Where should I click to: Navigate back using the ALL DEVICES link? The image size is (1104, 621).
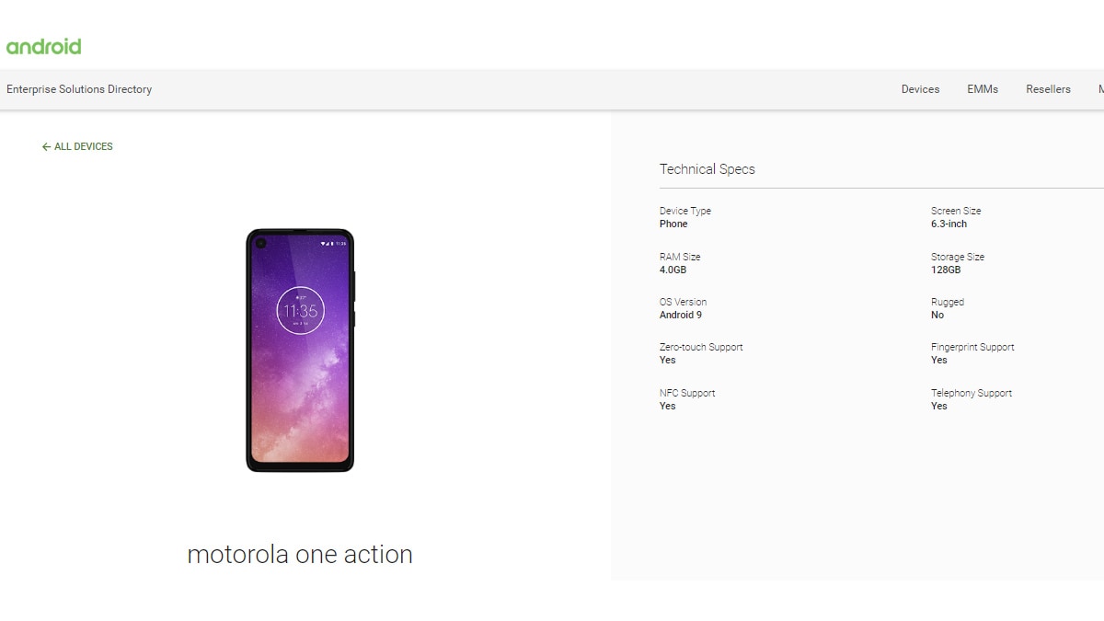click(x=83, y=146)
